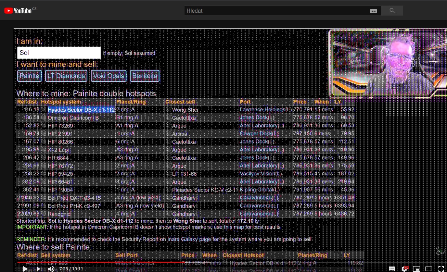The height and width of the screenshot is (272, 447).
Task: Click the 'Where to sell Painite:' heading
Action: coord(54,247)
